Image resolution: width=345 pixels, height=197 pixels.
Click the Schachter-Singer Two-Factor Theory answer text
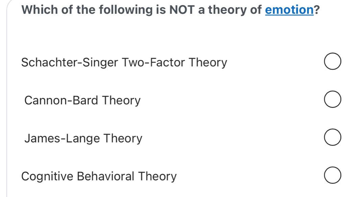124,62
